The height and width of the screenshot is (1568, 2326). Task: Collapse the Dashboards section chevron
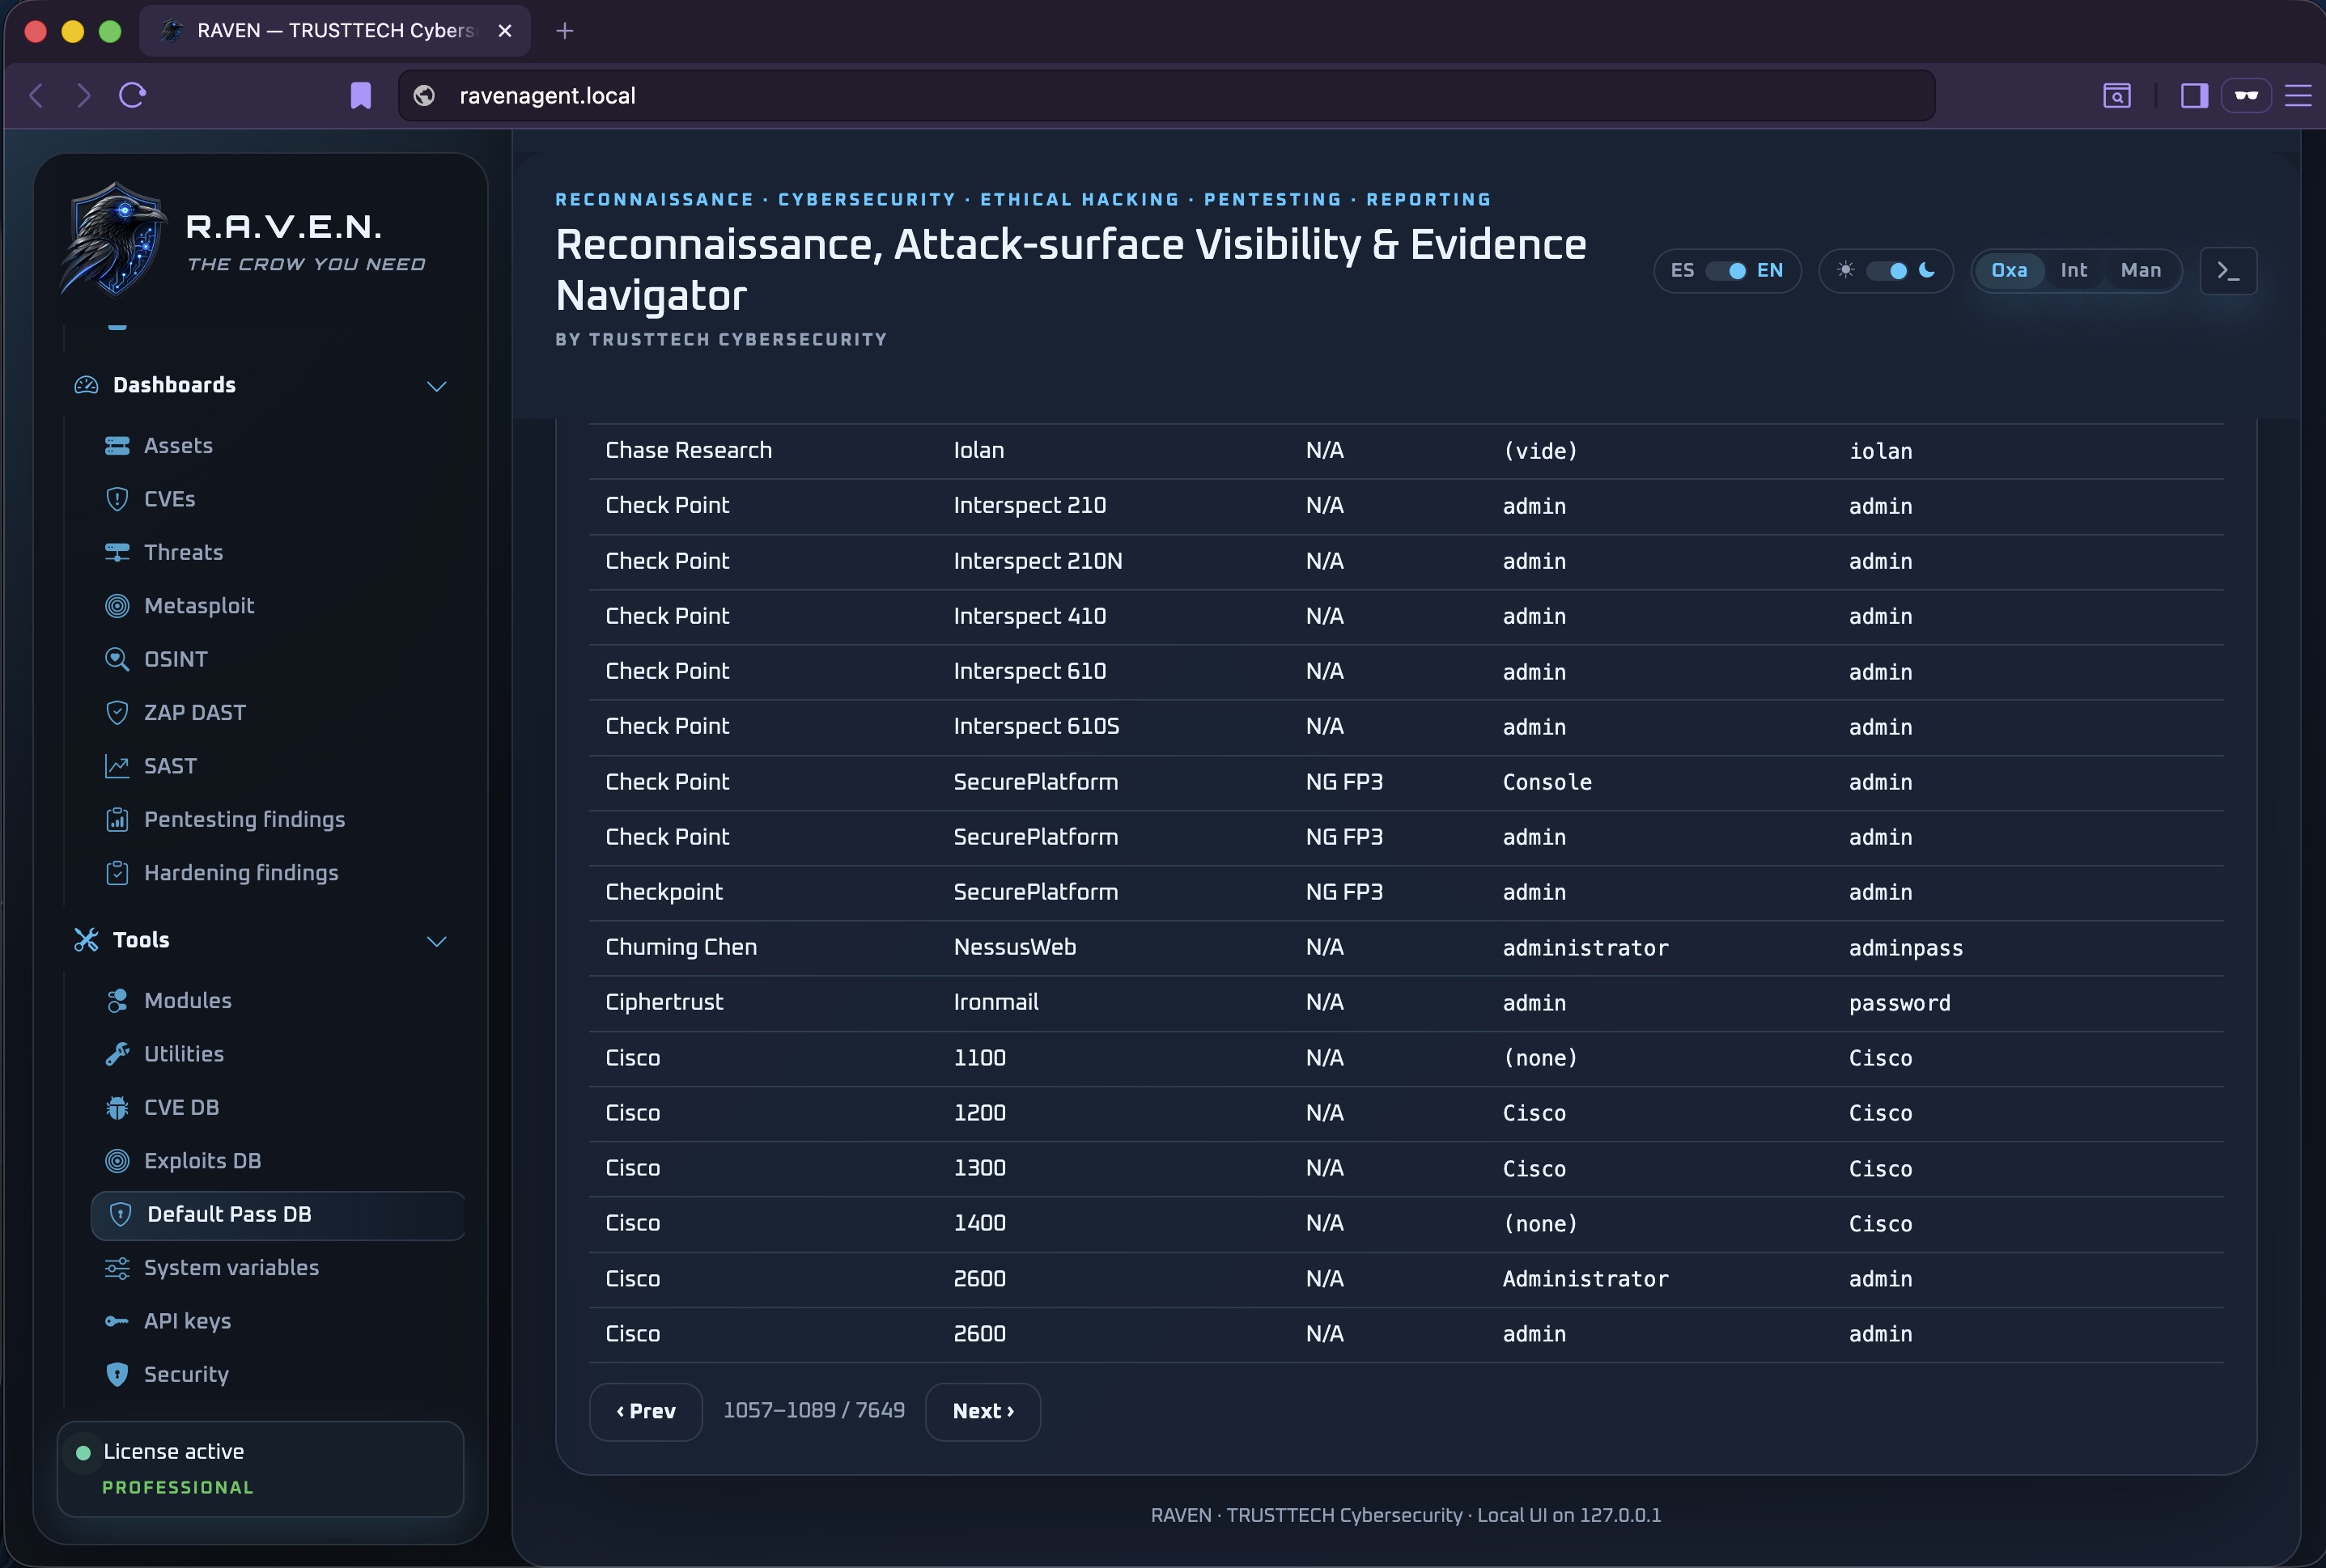tap(436, 386)
